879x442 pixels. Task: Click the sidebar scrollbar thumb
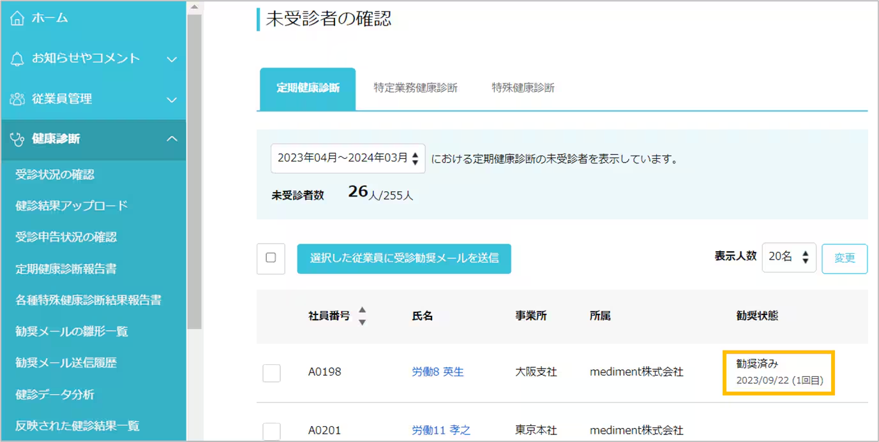tap(195, 171)
